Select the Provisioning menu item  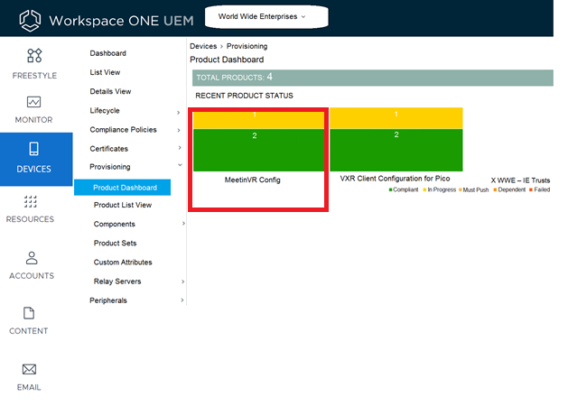tap(110, 167)
